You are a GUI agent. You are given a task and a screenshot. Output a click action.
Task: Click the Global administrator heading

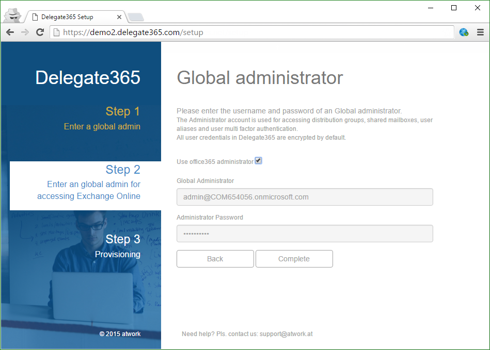pos(260,78)
